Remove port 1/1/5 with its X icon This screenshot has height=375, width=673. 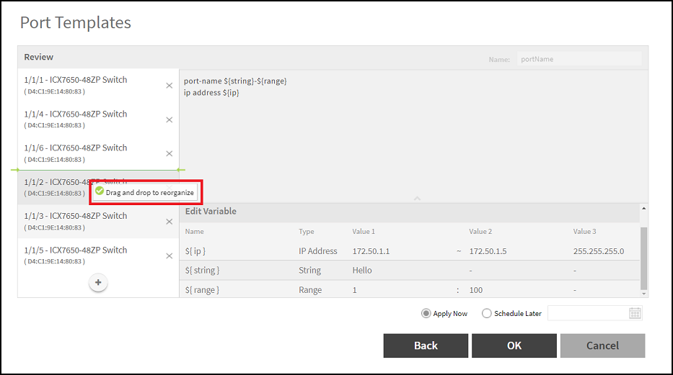pyautogui.click(x=169, y=256)
